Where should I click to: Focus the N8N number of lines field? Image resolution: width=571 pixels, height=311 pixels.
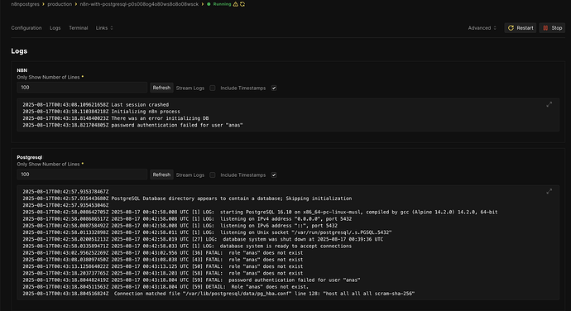click(82, 88)
